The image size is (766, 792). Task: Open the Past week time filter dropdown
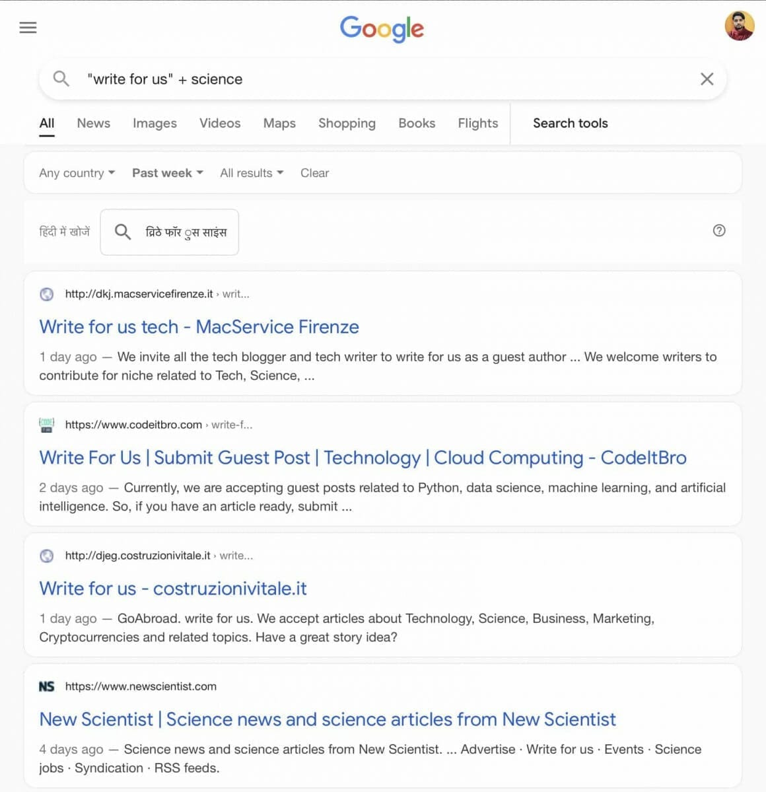166,172
